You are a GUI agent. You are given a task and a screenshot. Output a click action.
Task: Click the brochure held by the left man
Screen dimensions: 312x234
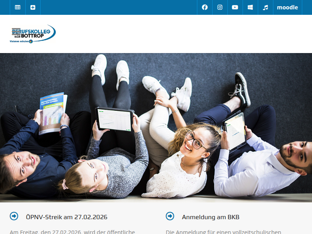pyautogui.click(x=52, y=112)
